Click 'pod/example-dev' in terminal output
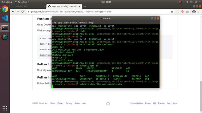Viewport: 202px width, 113px height. [x=62, y=71]
